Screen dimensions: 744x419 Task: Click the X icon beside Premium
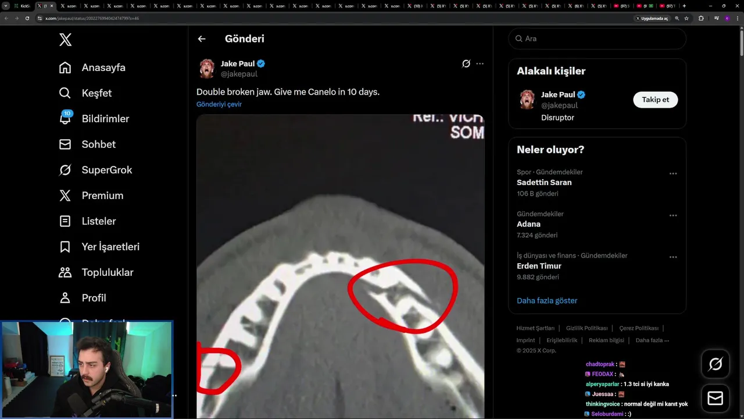coord(65,196)
